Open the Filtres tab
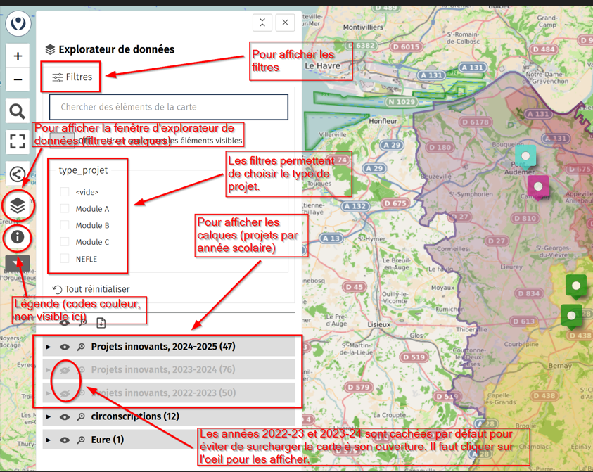This screenshot has width=593, height=472. (x=72, y=77)
